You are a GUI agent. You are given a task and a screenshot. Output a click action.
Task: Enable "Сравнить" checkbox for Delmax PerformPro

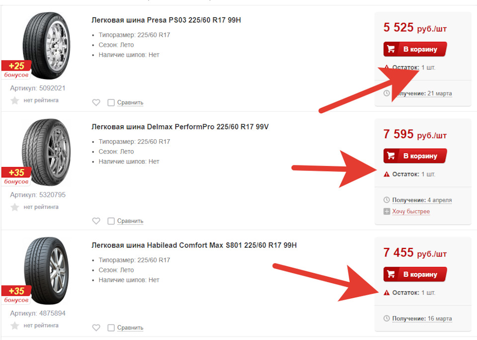pos(111,221)
